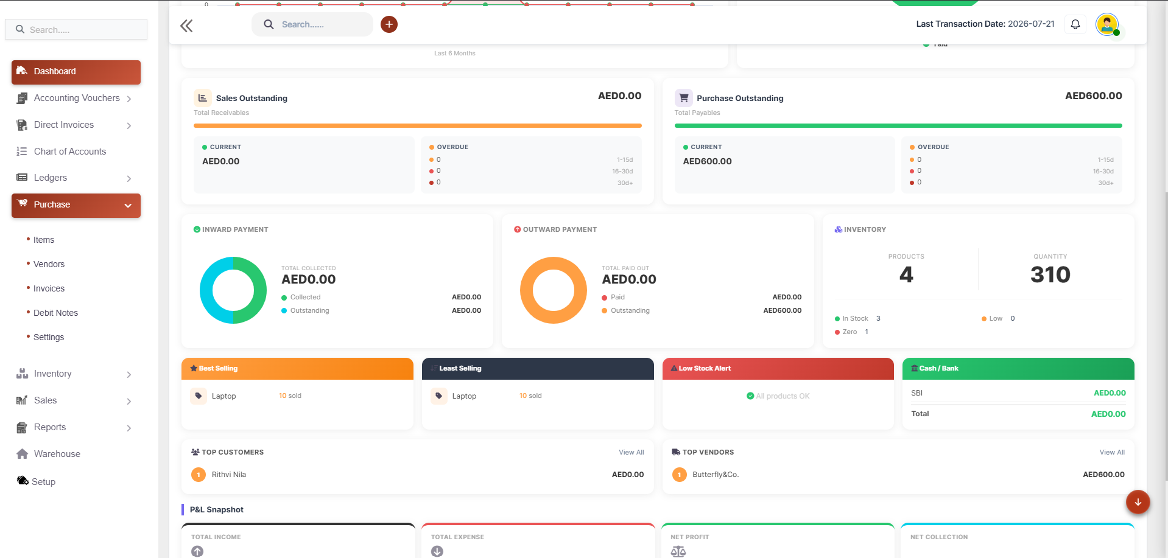1168x558 pixels.
Task: Click the Warehouse home icon
Action: click(23, 454)
